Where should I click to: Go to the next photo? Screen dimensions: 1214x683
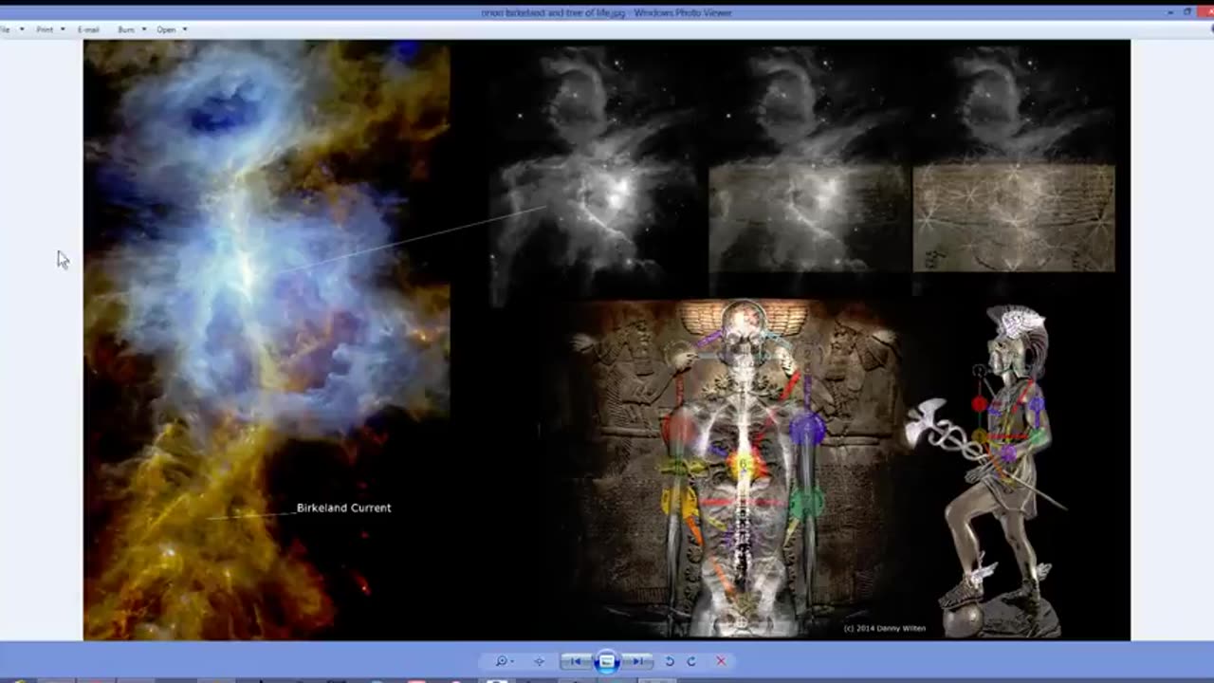pos(639,661)
